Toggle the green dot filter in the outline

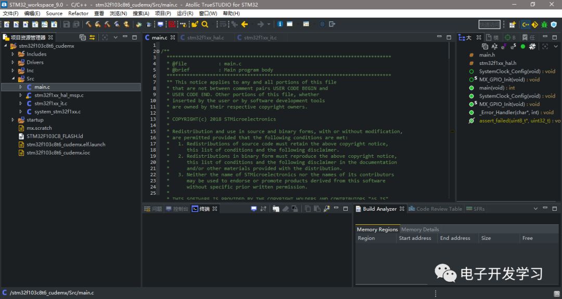pos(523,46)
